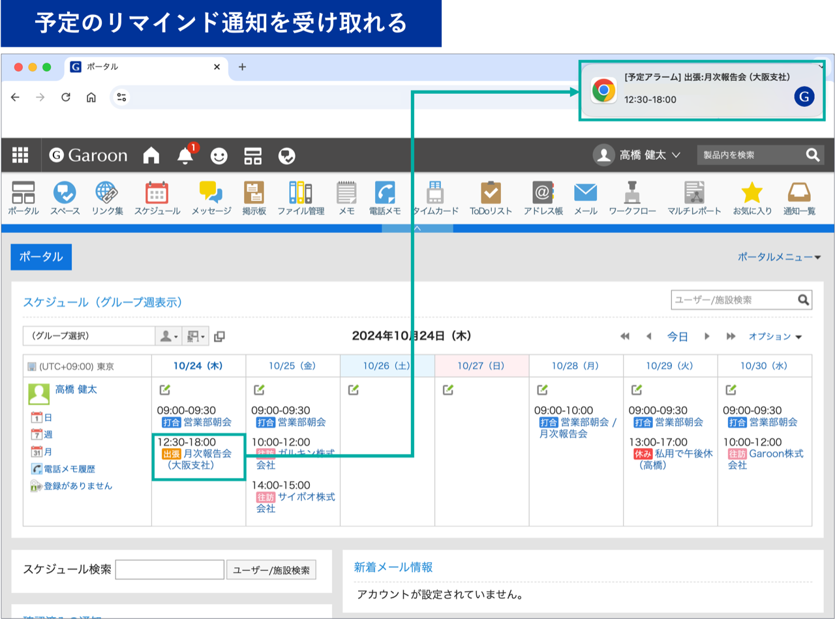The image size is (835, 619).
Task: Open a new browser tab
Action: pos(242,67)
